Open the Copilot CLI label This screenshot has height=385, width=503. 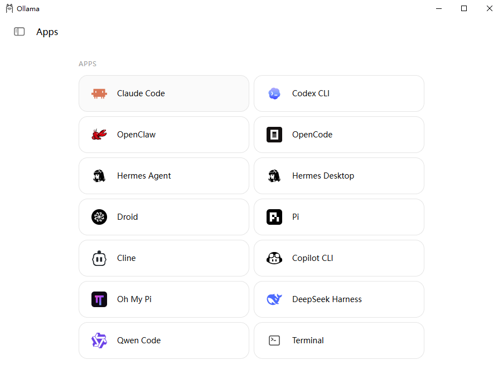(x=312, y=258)
